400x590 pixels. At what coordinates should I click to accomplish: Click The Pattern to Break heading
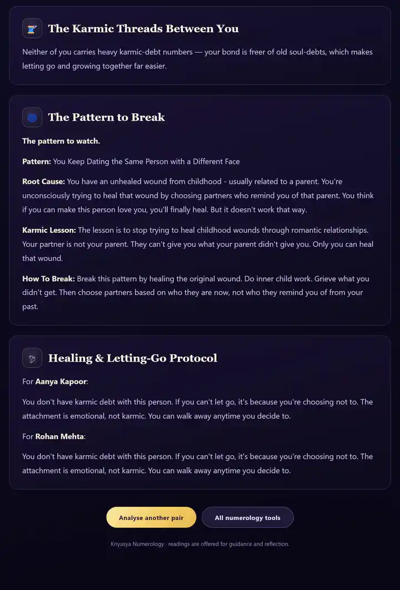click(x=107, y=117)
